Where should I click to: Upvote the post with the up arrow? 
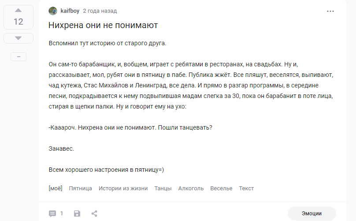click(18, 10)
